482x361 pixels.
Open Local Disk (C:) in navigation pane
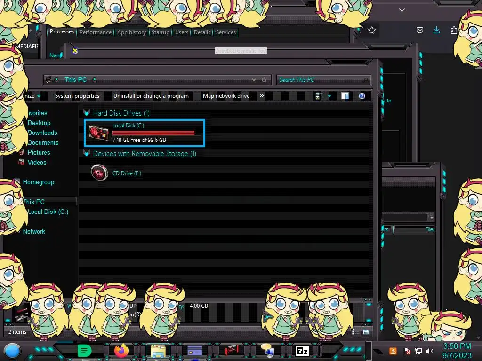48,212
